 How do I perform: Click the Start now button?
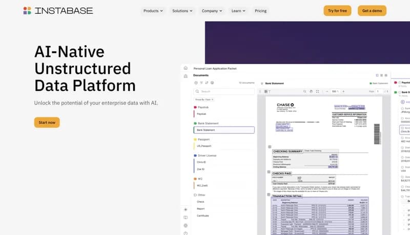47,123
